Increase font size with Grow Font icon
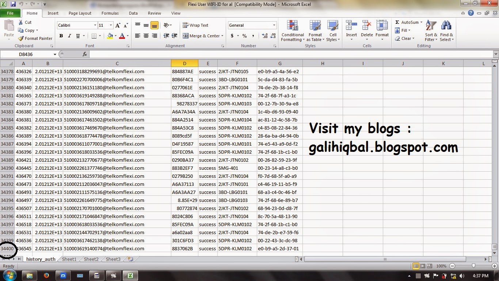 pyautogui.click(x=118, y=25)
